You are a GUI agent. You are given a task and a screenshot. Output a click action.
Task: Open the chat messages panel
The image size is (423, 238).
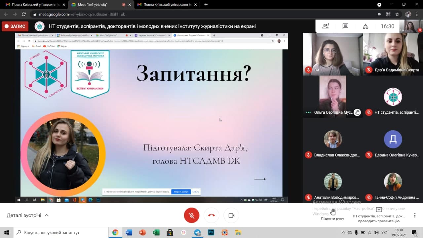[x=345, y=26]
